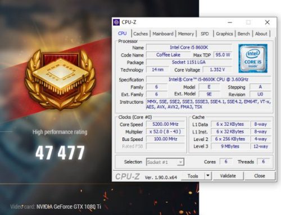Expand the Tools dropdown arrow
281x215 pixels.
208,176
